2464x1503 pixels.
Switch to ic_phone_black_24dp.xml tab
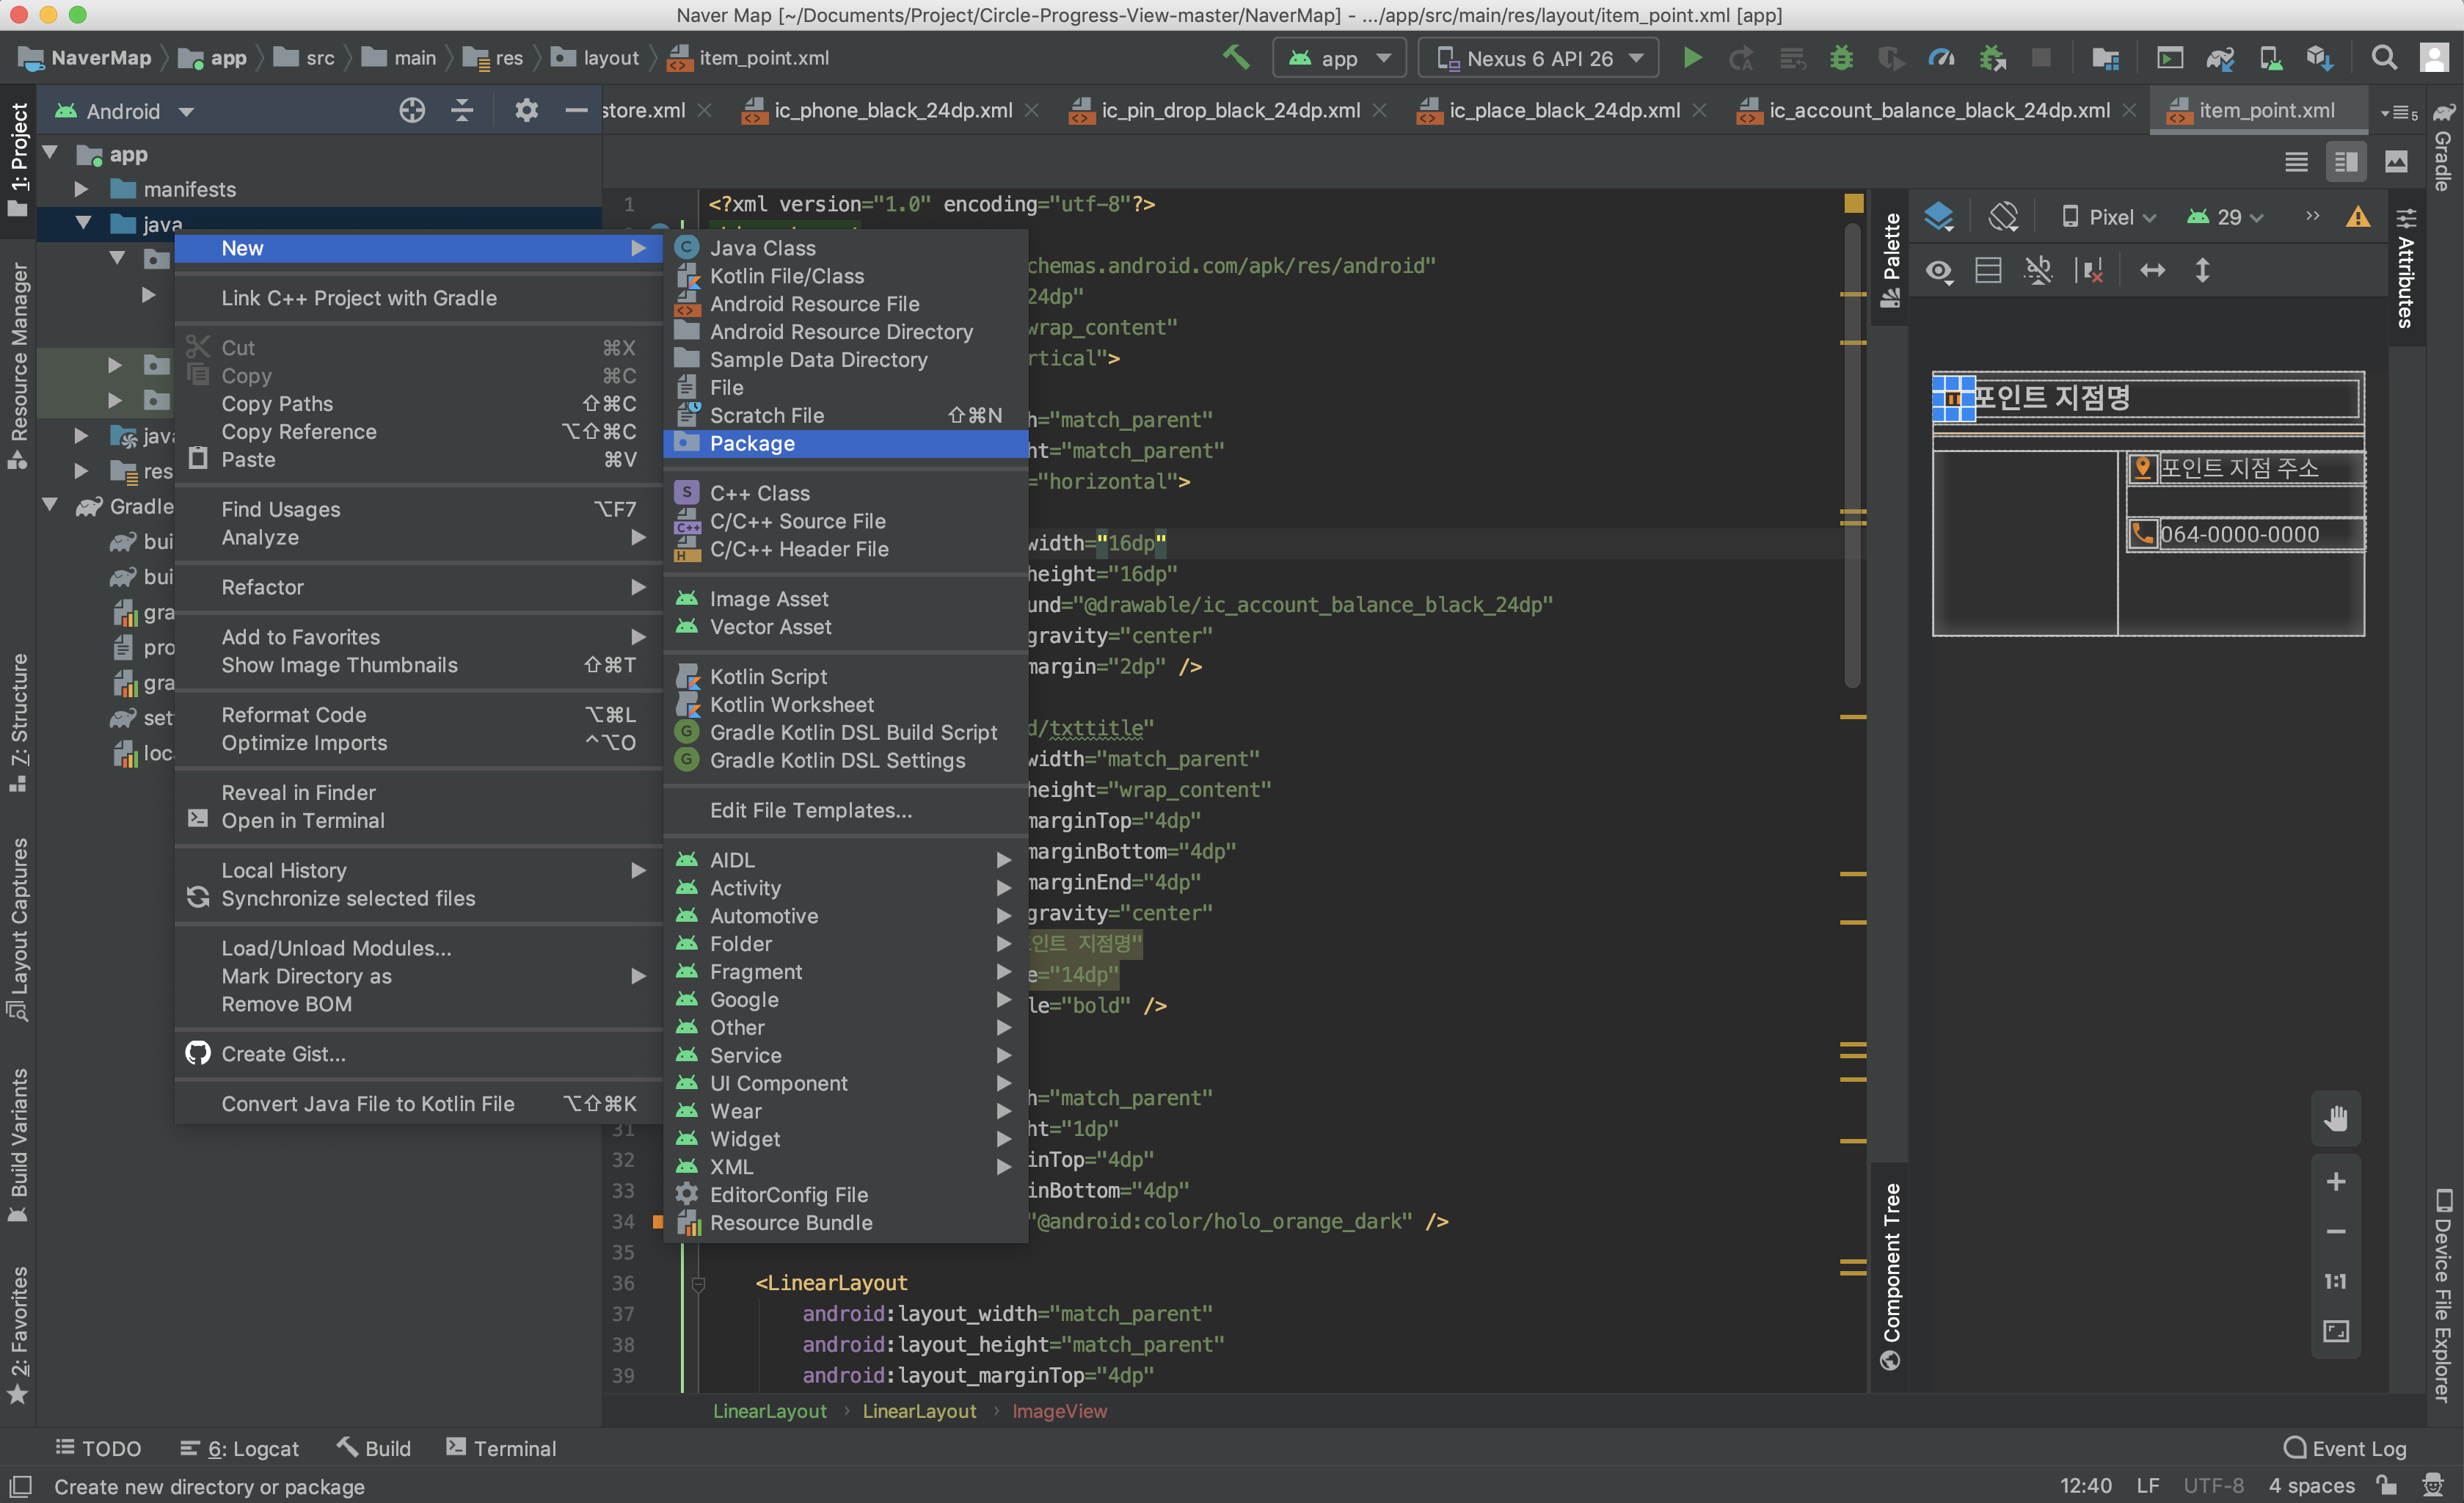point(892,110)
